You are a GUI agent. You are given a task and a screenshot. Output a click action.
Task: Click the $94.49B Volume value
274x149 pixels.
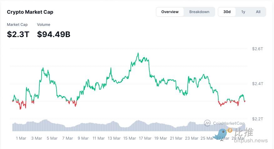click(x=53, y=34)
